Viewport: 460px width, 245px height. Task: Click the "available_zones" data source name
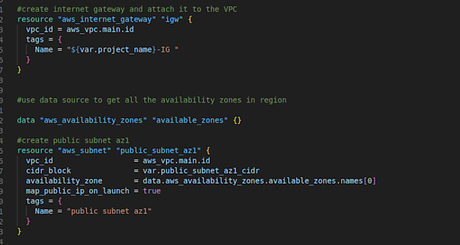190,120
